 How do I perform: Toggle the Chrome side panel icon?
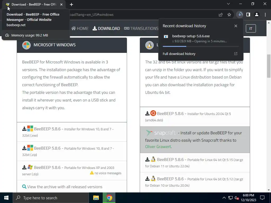(248, 15)
